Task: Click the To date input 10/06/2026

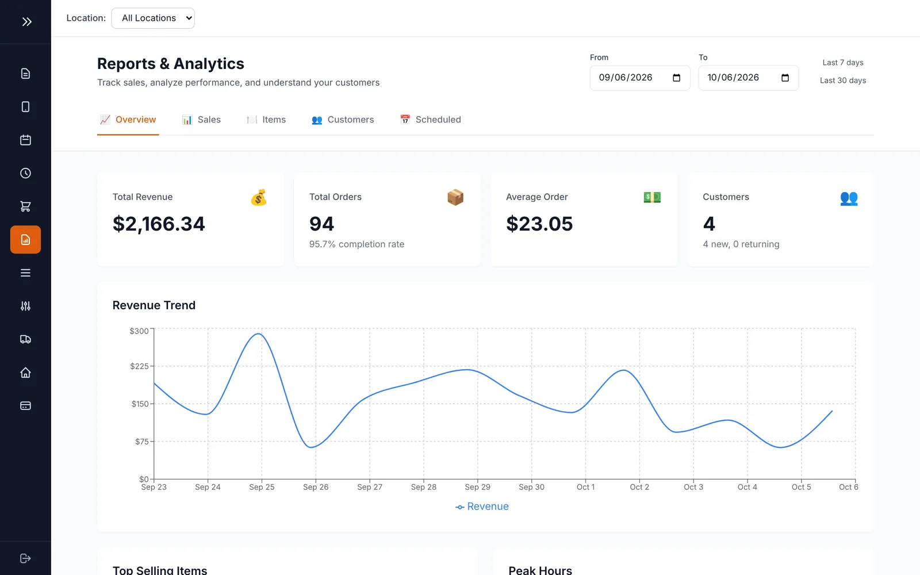Action: pyautogui.click(x=748, y=78)
